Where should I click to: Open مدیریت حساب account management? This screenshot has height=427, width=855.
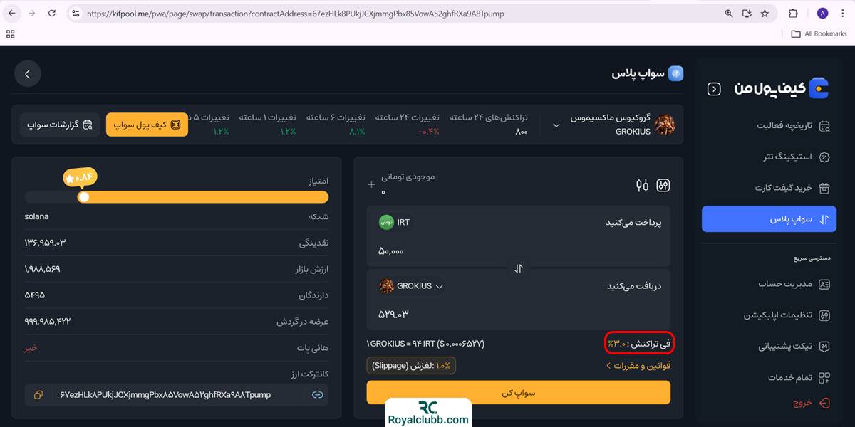click(794, 284)
